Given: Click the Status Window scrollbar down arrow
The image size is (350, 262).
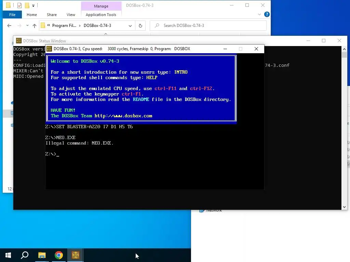Looking at the screenshot, I should [x=344, y=207].
